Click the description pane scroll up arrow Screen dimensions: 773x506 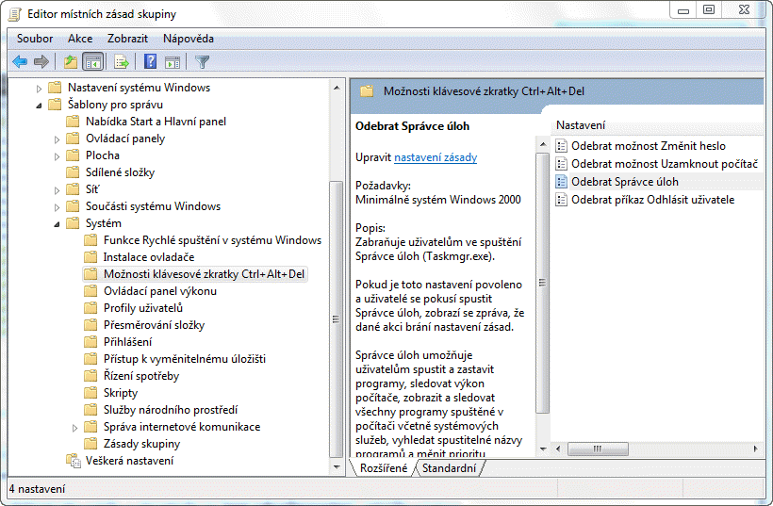[542, 144]
